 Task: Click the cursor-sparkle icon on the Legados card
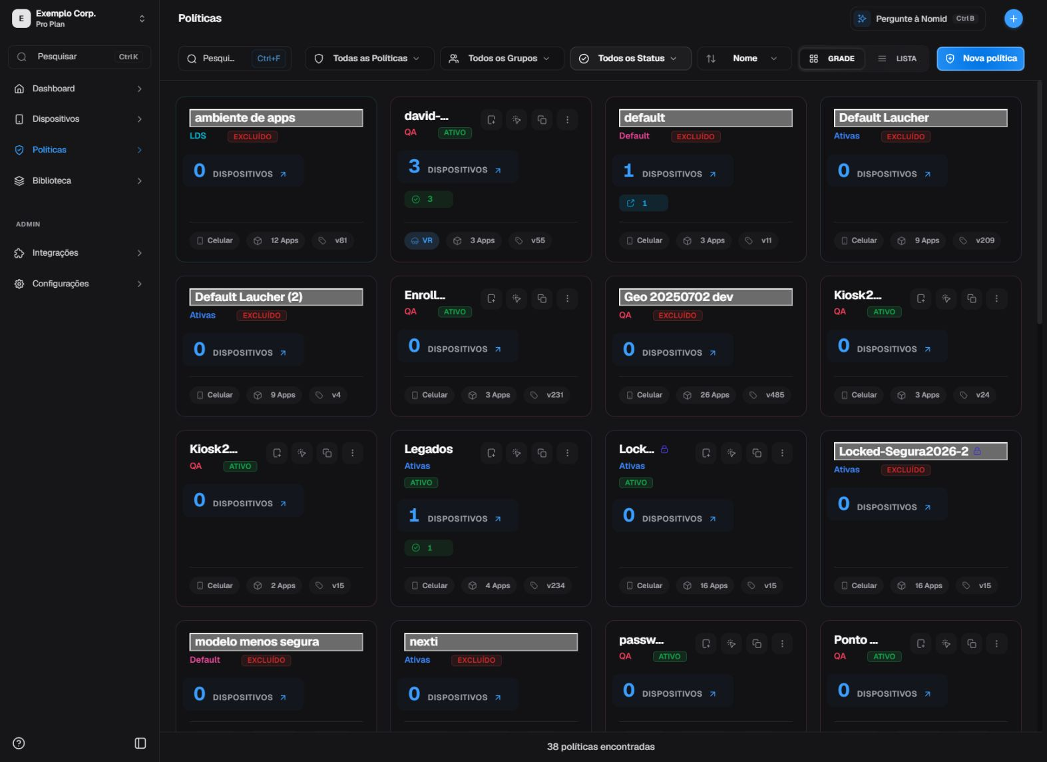click(x=517, y=453)
